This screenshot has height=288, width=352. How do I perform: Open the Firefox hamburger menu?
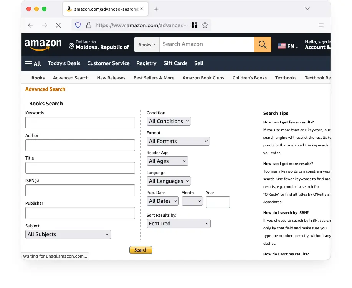[321, 25]
